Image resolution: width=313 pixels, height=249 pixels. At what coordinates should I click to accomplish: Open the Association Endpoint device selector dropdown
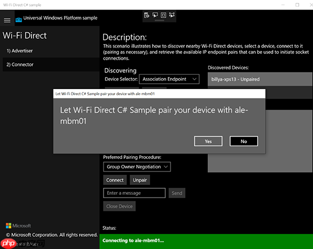169,79
